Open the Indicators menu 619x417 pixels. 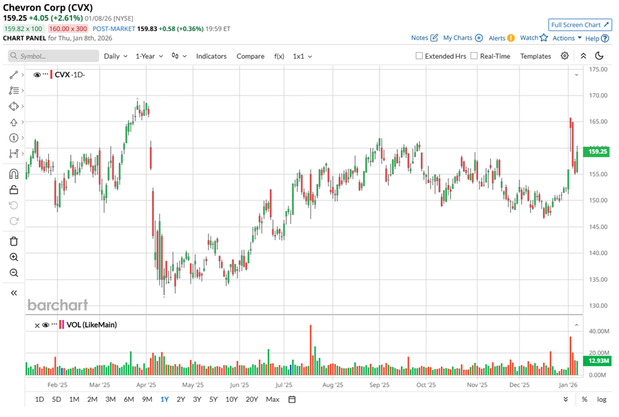[211, 56]
